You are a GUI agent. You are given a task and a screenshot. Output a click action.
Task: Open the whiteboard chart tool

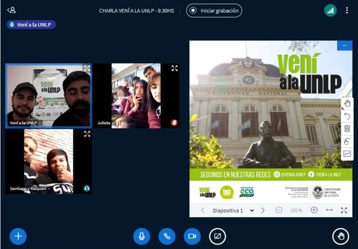point(347,154)
